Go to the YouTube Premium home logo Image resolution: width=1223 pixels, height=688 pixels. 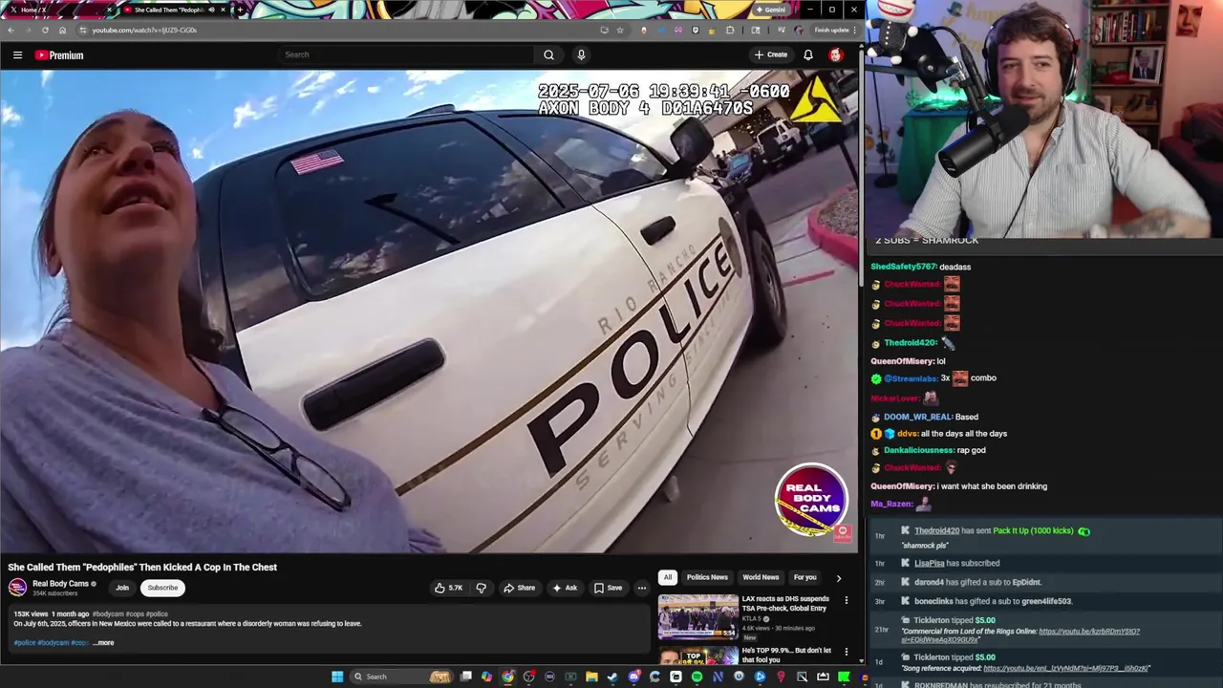(x=59, y=54)
